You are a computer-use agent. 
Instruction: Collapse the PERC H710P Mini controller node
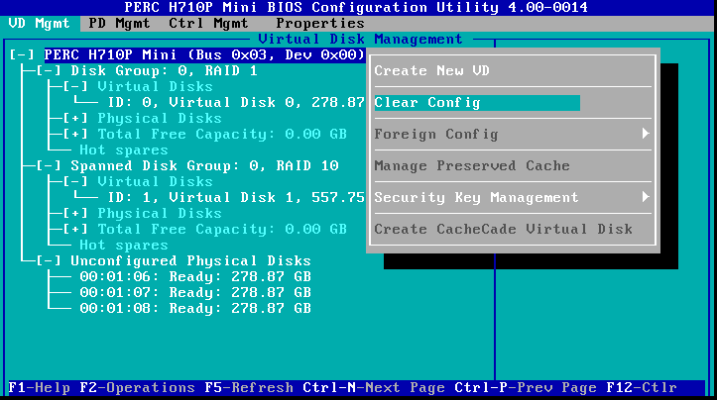[22, 55]
